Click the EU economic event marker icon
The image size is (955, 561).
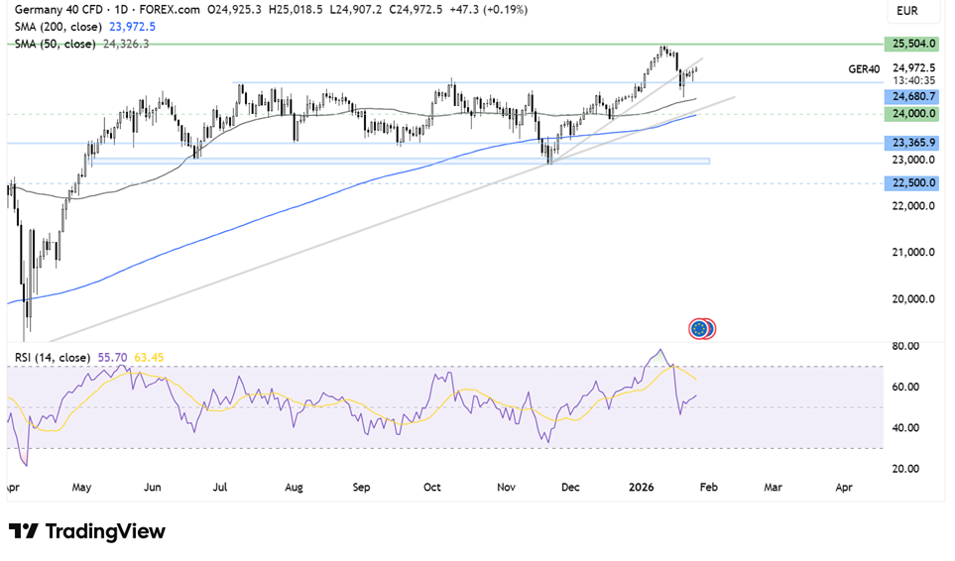pyautogui.click(x=701, y=328)
